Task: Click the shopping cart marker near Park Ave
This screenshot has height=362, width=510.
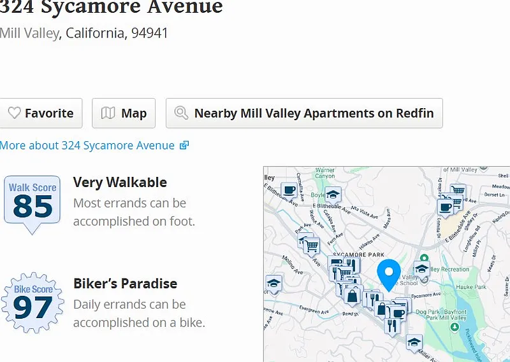Action: (311, 245)
